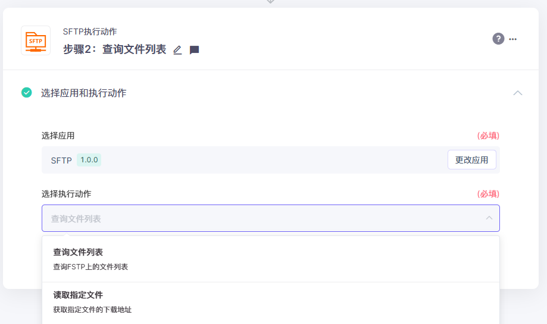Click the 选择应用 field label
This screenshot has width=547, height=324.
58,136
